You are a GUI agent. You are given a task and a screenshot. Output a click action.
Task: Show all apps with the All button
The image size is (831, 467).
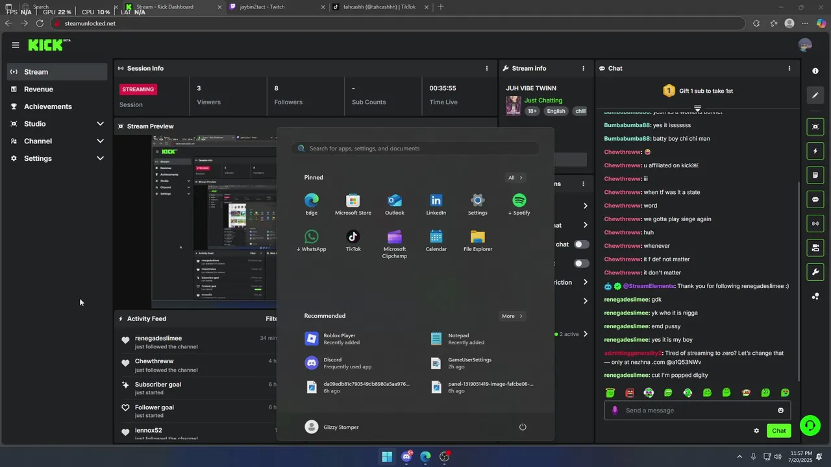click(515, 178)
